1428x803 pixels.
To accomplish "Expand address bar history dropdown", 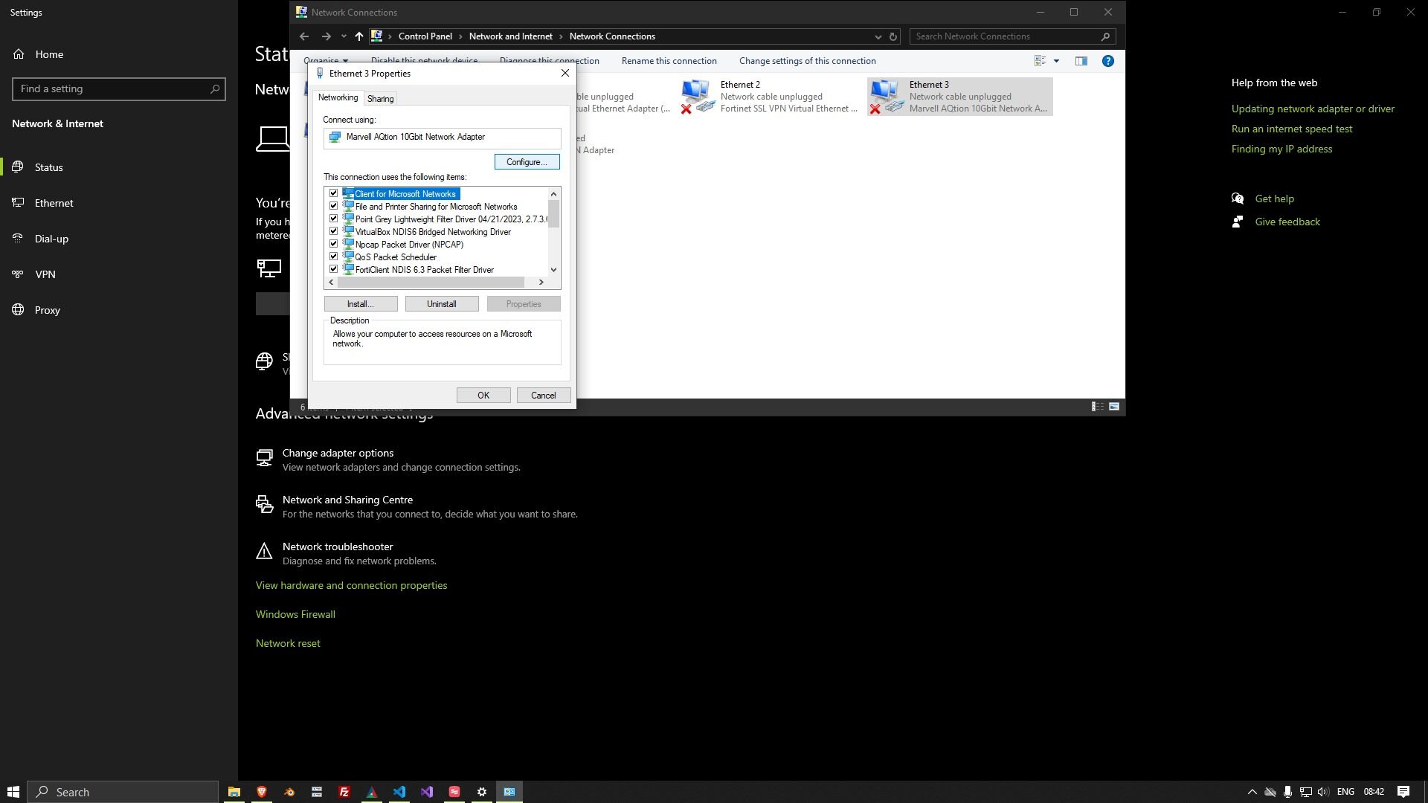I will pyautogui.click(x=878, y=36).
